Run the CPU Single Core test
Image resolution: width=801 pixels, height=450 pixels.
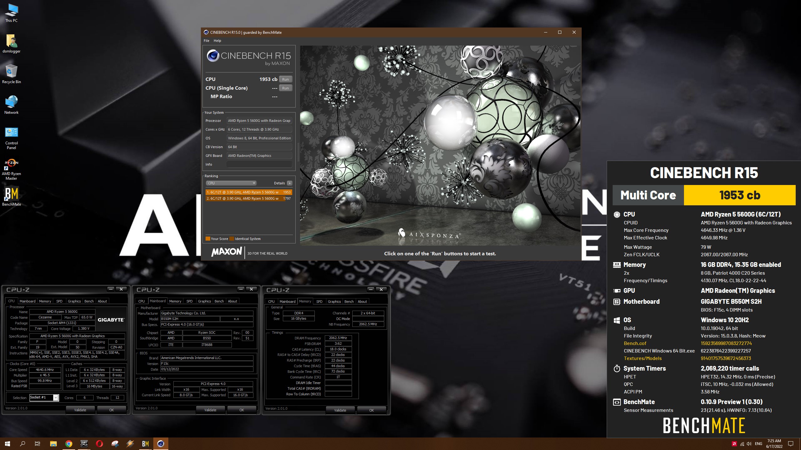[285, 88]
